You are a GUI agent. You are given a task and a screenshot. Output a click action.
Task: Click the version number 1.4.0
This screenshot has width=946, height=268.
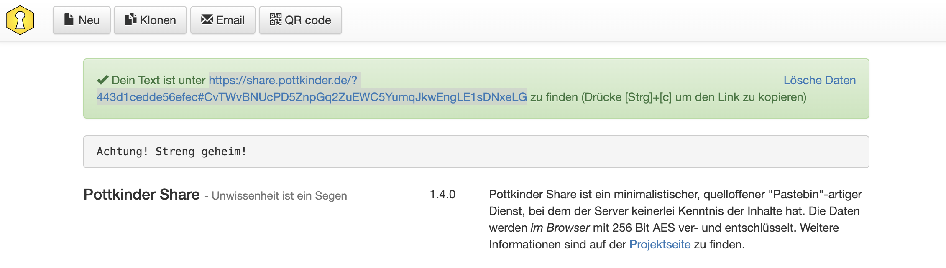tap(442, 194)
